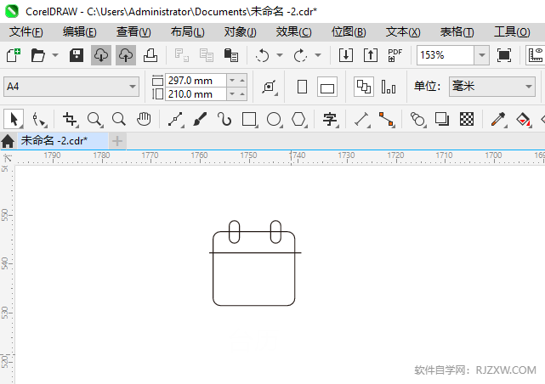Open the 编辑(E) menu
This screenshot has height=384, width=545.
pos(80,32)
